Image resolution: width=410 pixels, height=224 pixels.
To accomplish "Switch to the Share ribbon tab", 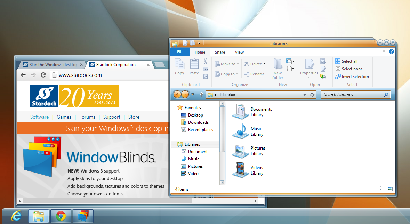I will pyautogui.click(x=220, y=52).
